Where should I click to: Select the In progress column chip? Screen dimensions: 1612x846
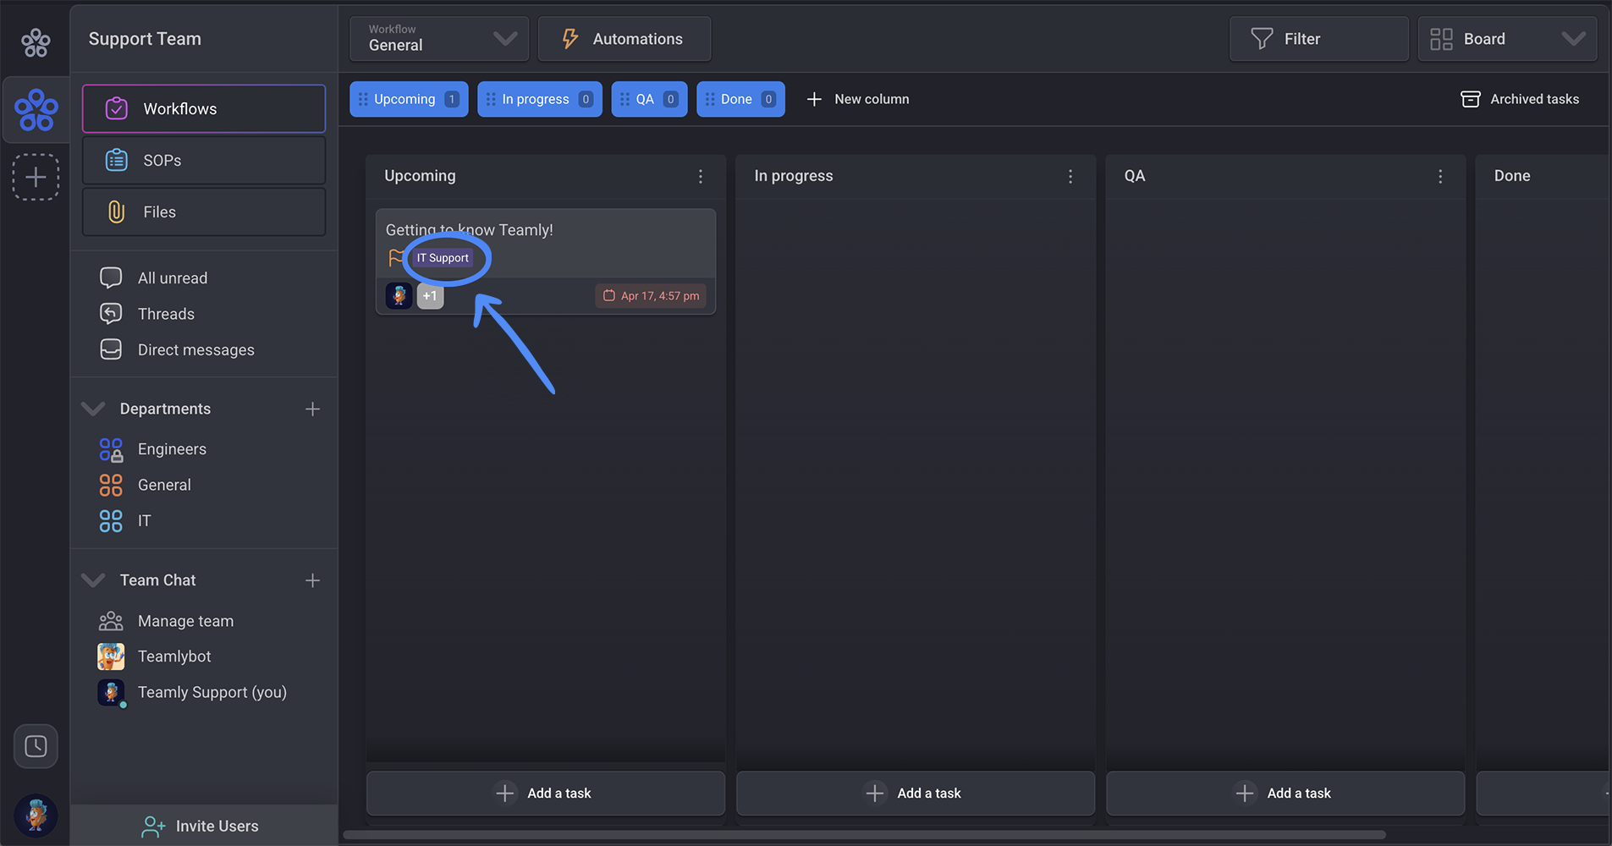click(540, 99)
